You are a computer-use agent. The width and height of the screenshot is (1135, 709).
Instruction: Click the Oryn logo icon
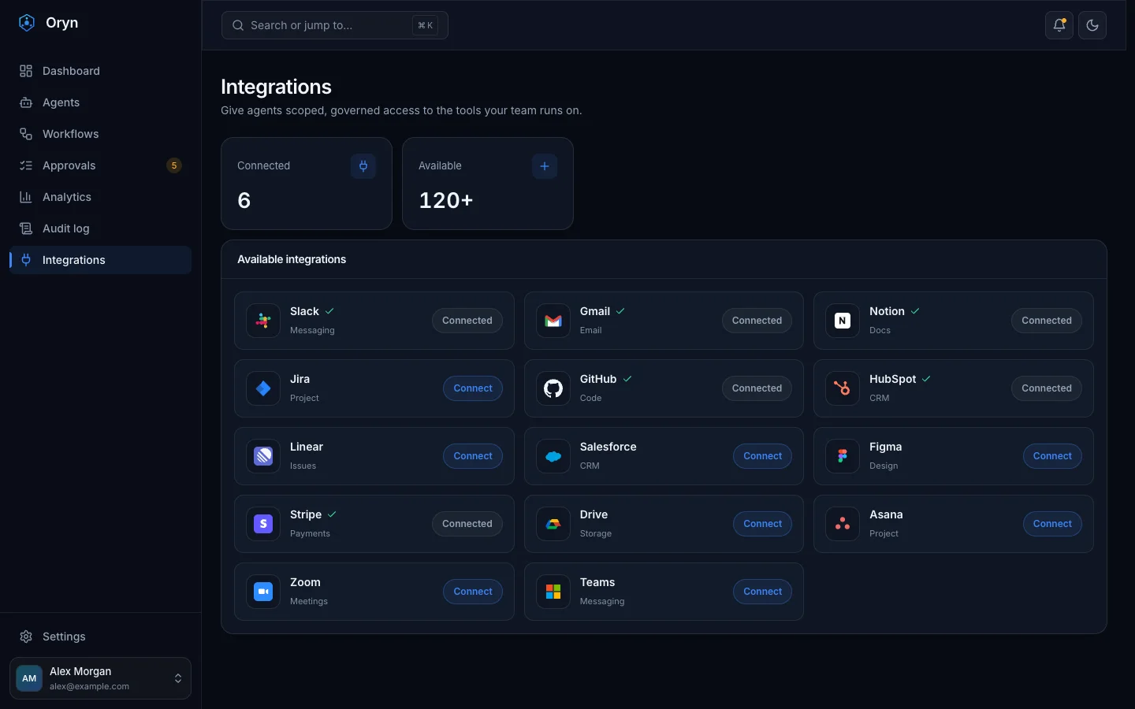coord(27,23)
